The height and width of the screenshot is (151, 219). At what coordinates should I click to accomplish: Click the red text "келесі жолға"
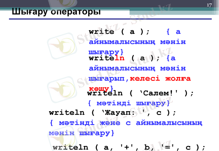coord(160,79)
